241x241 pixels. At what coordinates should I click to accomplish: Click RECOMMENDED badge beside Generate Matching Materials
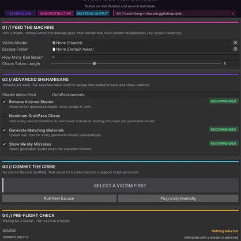click(x=224, y=130)
